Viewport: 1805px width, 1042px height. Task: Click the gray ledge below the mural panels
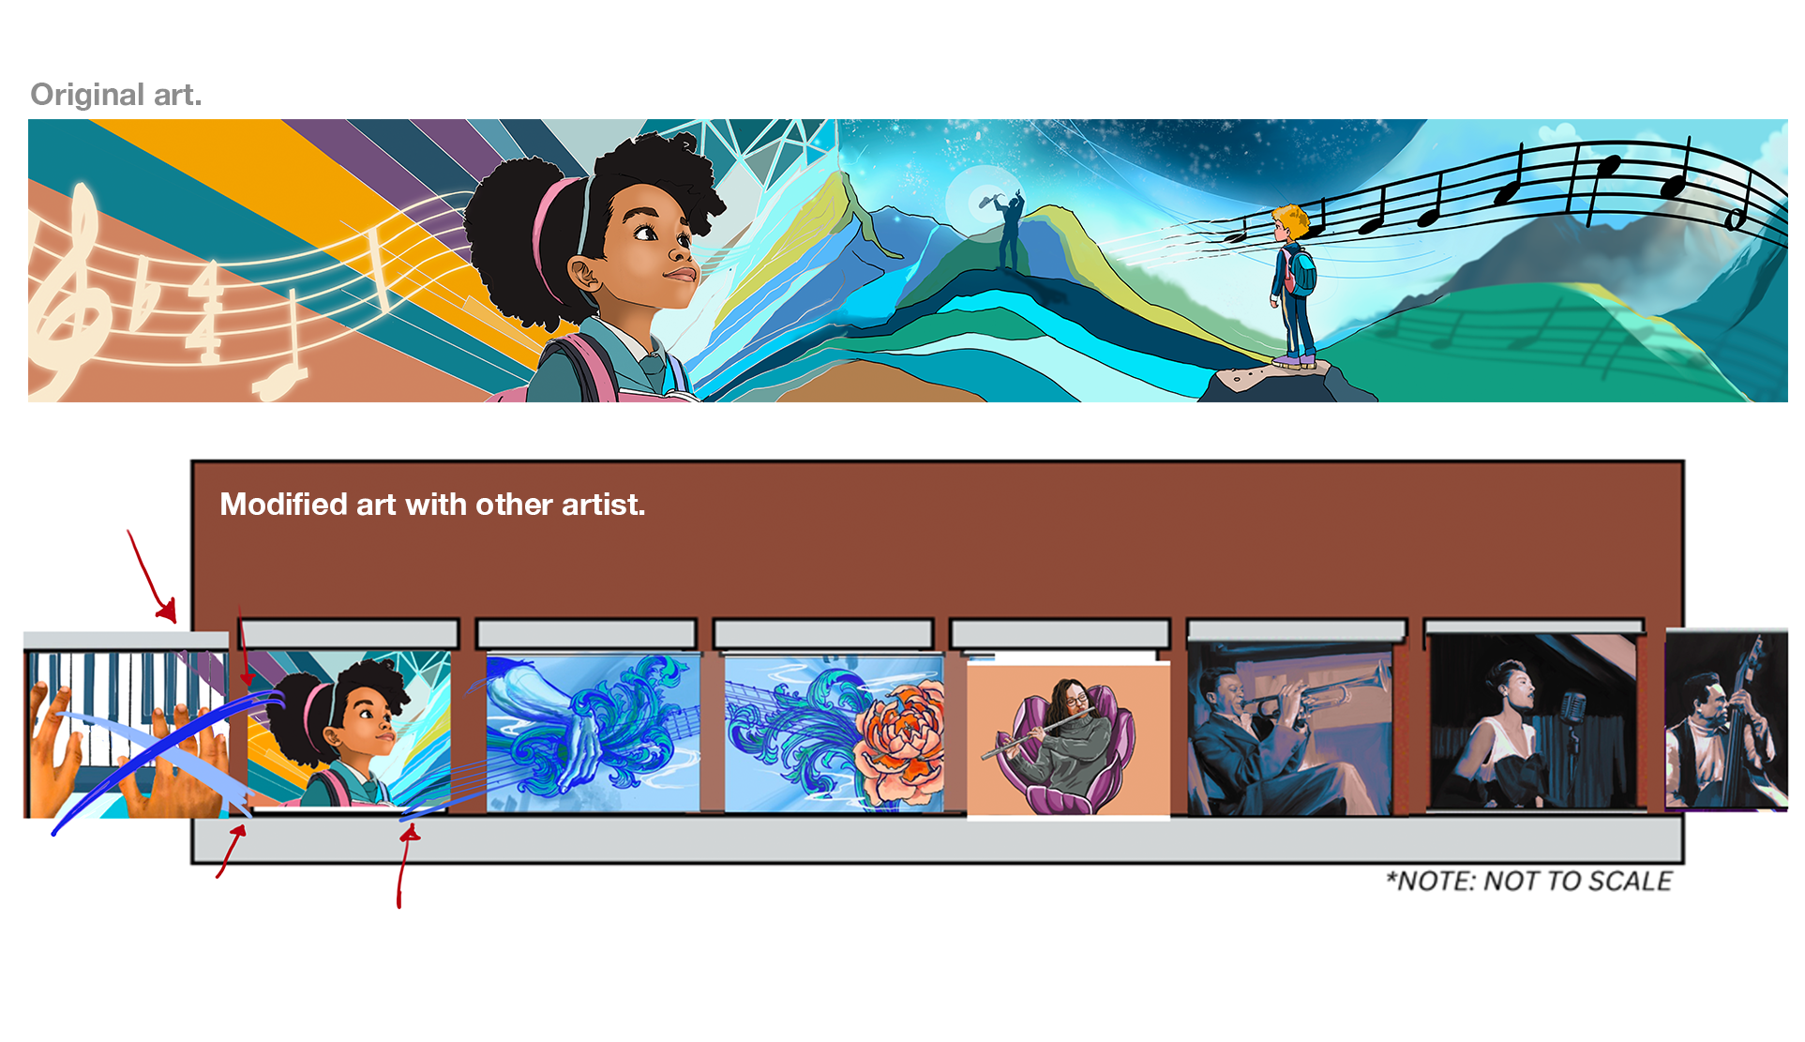click(938, 839)
